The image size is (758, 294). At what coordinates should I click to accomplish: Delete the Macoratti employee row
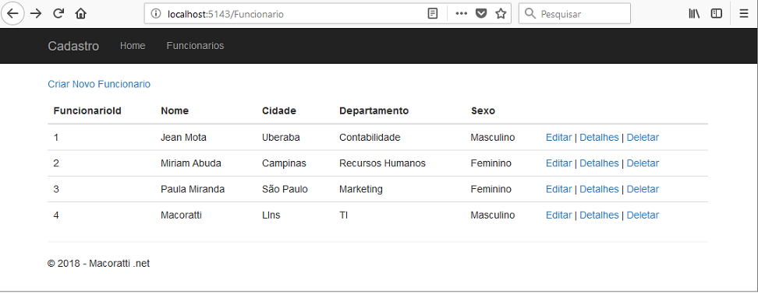pyautogui.click(x=643, y=215)
